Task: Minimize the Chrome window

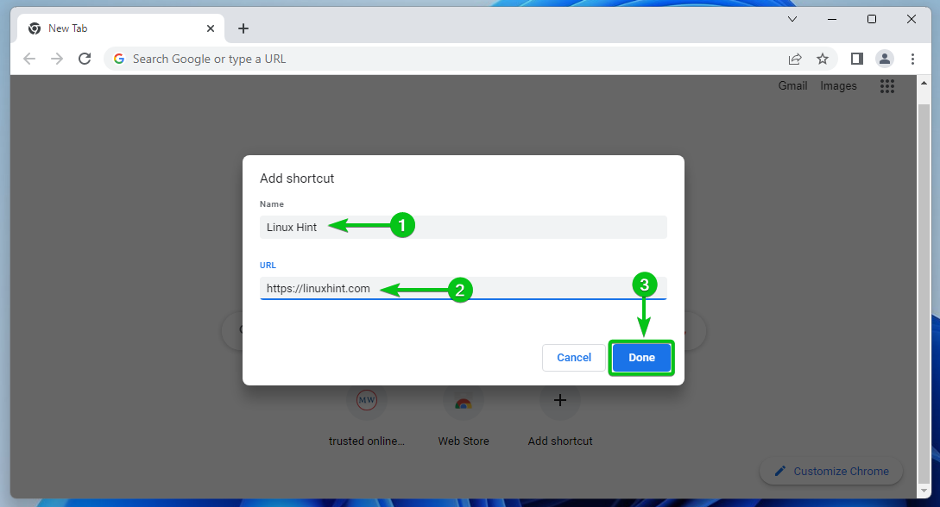Action: (831, 19)
